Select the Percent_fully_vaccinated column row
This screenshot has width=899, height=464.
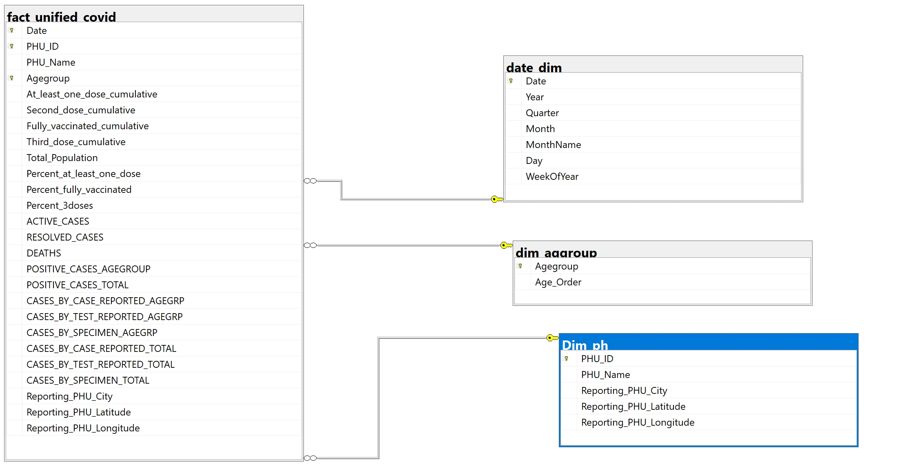click(79, 190)
